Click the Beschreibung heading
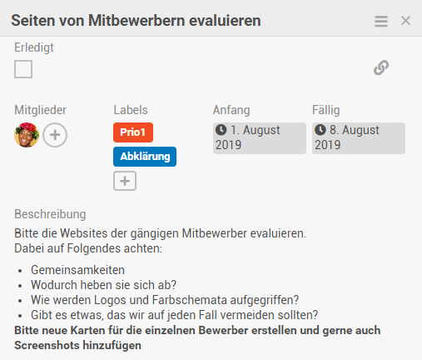Screen dimensions: 422x360 pyautogui.click(x=50, y=214)
